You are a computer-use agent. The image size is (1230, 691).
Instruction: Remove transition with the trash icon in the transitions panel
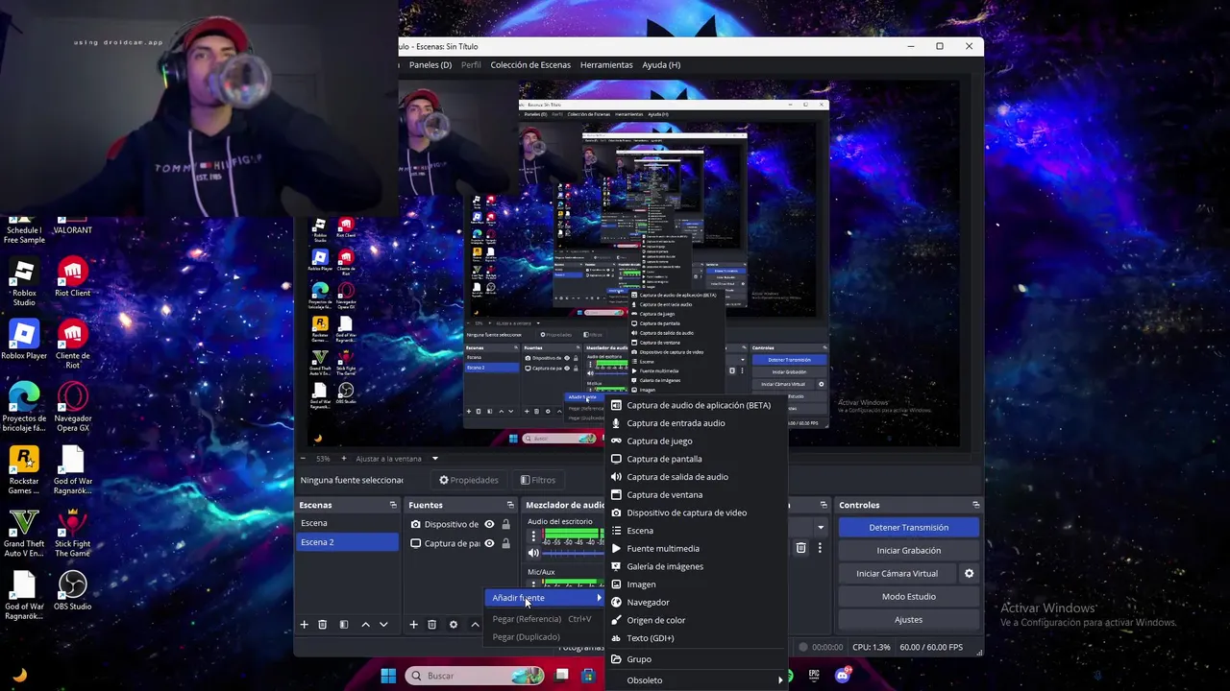click(x=800, y=548)
